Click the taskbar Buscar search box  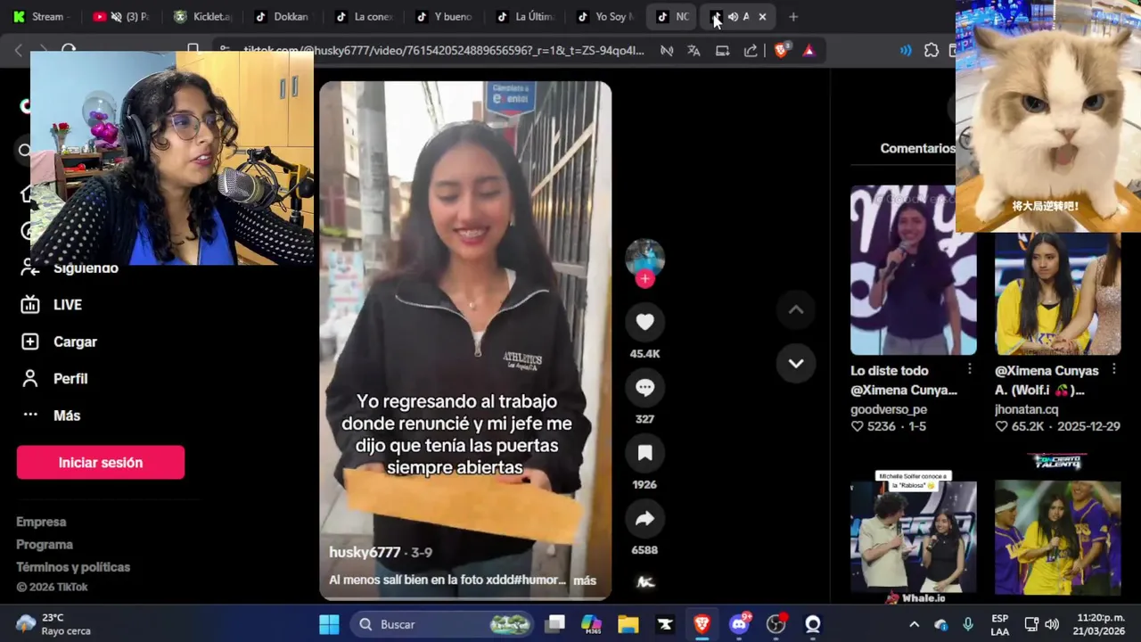click(442, 624)
